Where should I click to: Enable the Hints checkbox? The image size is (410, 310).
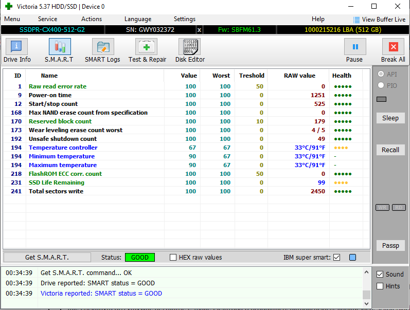tap(380, 286)
